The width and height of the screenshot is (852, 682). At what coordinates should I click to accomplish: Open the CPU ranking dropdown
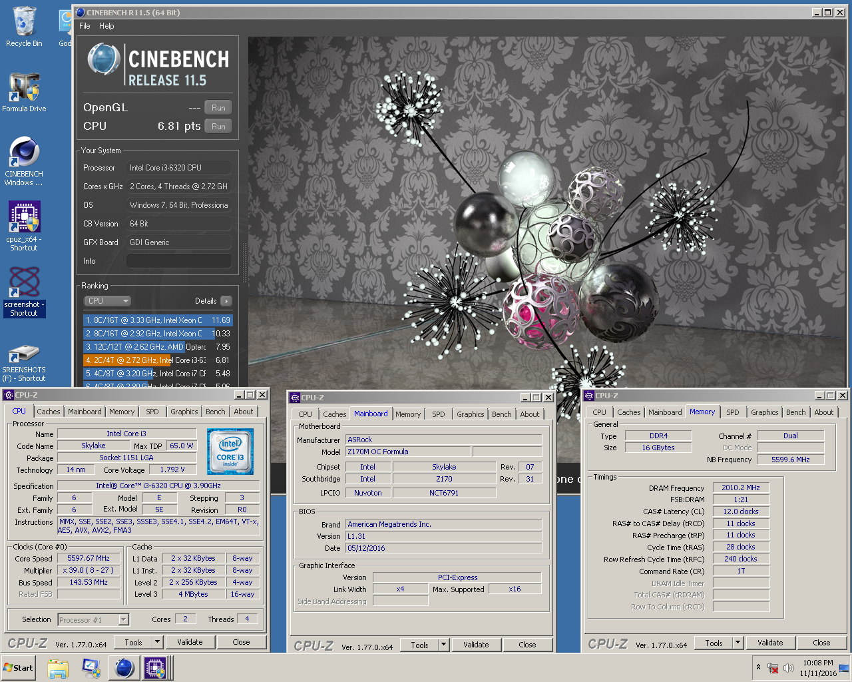point(108,301)
